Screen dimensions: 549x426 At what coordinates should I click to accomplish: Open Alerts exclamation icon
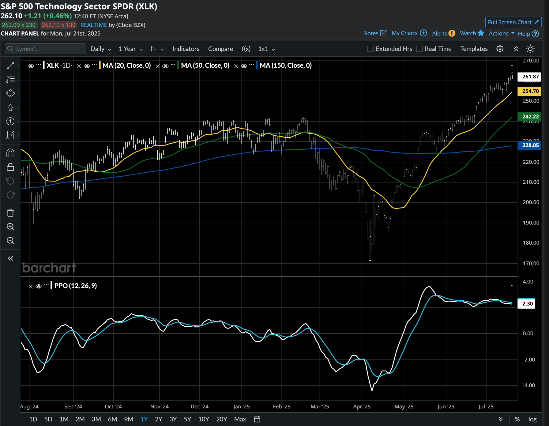(x=452, y=33)
